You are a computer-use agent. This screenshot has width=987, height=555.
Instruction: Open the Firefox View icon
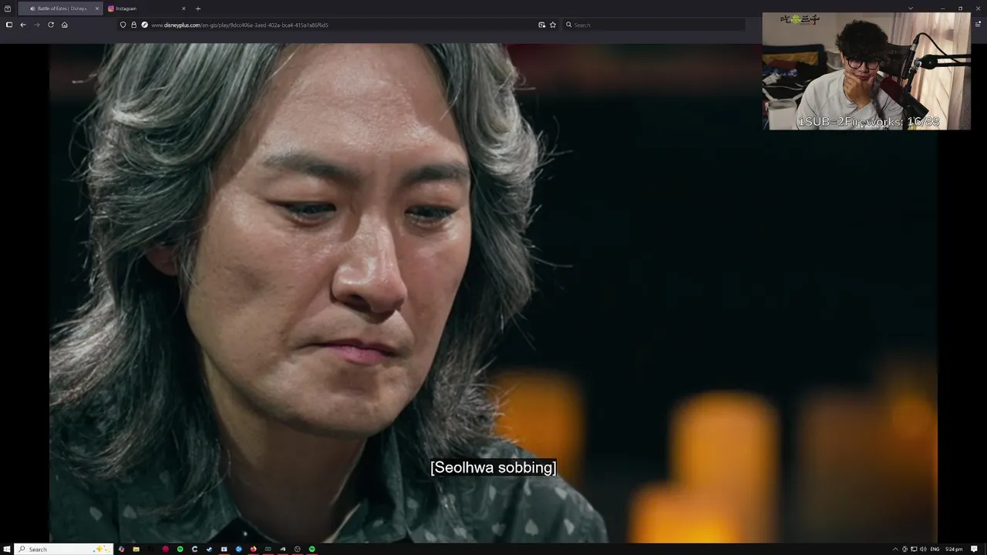[x=8, y=8]
